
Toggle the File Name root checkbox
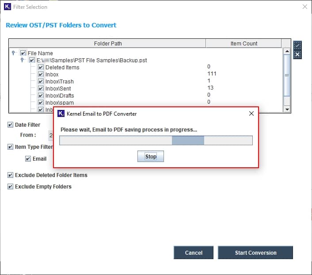coord(23,53)
